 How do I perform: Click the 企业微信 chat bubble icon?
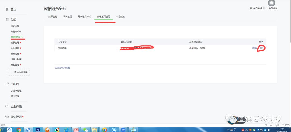7,106
